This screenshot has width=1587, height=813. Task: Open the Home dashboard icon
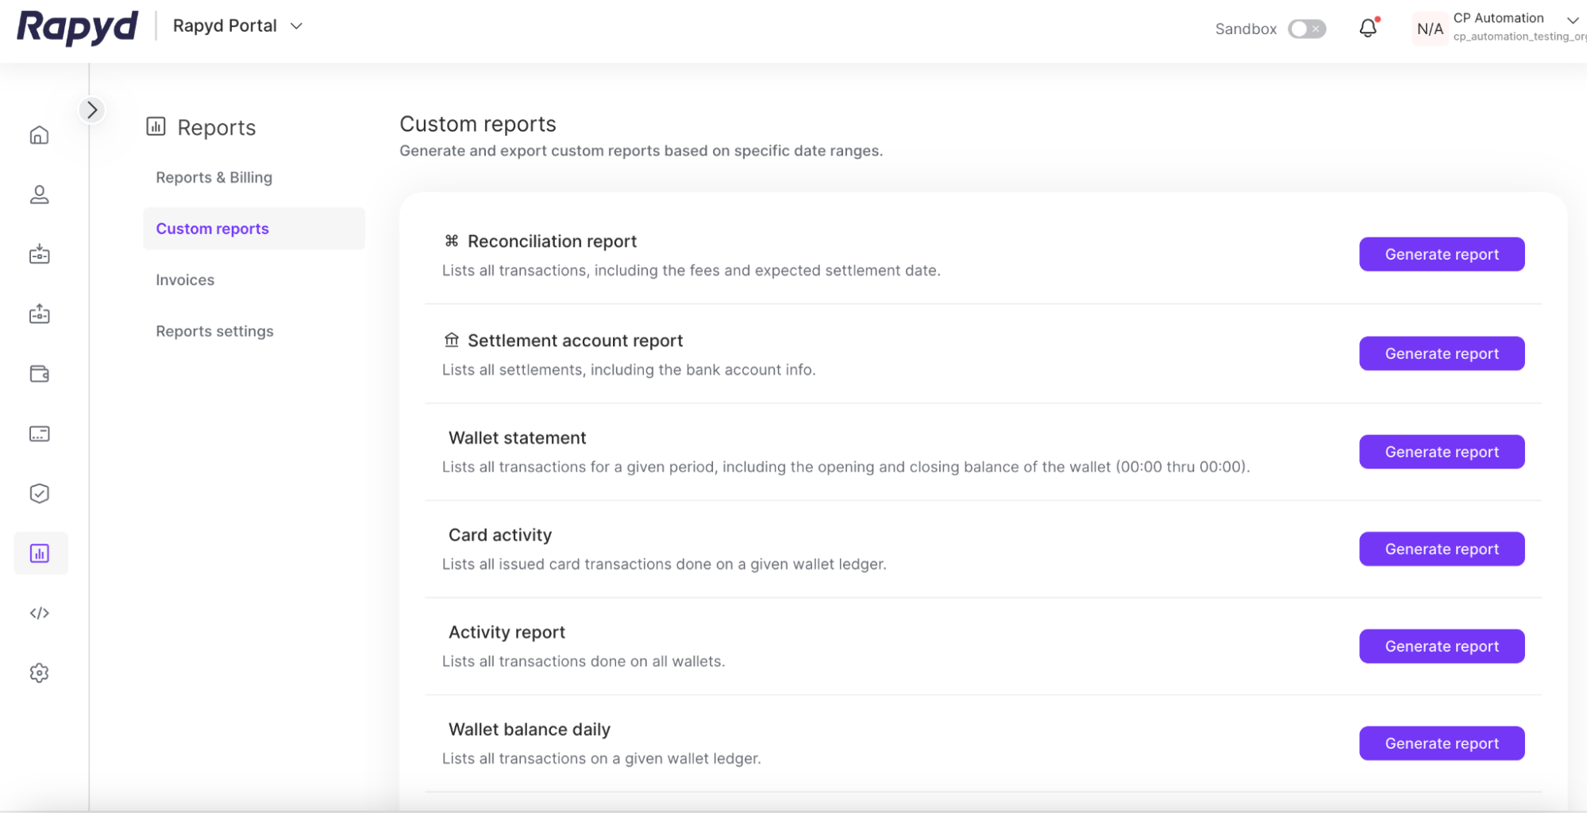point(39,135)
